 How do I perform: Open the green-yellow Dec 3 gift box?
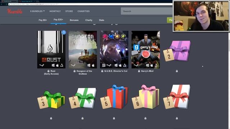51,100
